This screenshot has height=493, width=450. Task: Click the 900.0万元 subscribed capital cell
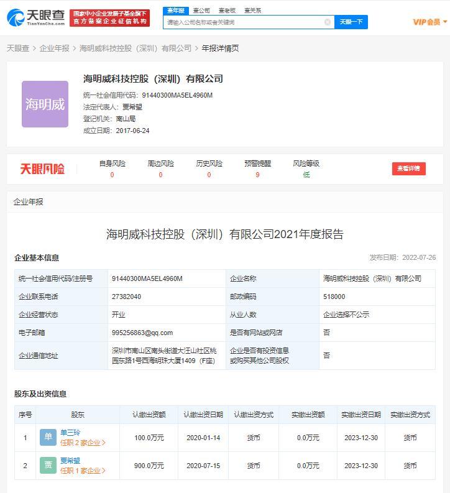[x=149, y=466]
